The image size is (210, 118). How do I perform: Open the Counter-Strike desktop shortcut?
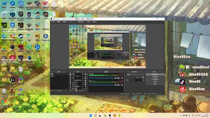[x=12, y=91]
